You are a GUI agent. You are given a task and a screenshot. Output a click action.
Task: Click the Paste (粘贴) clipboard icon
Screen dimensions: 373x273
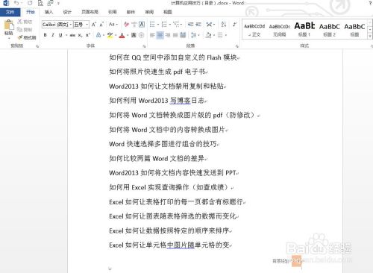[x=9, y=25]
